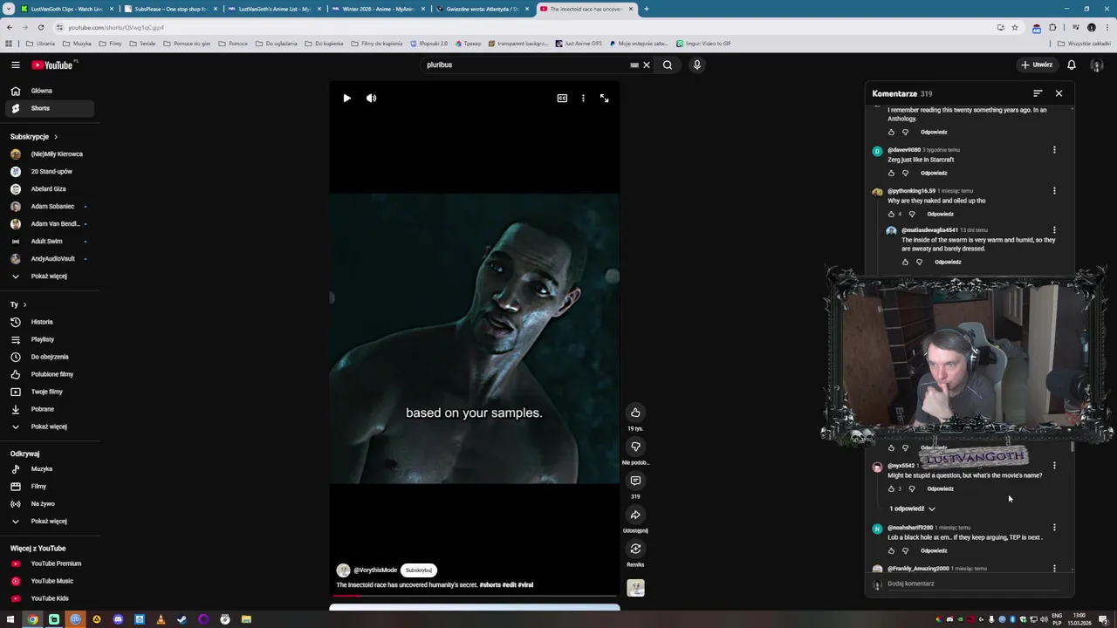1117x628 pixels.
Task: Open YouTube Music link
Action: coord(49,581)
